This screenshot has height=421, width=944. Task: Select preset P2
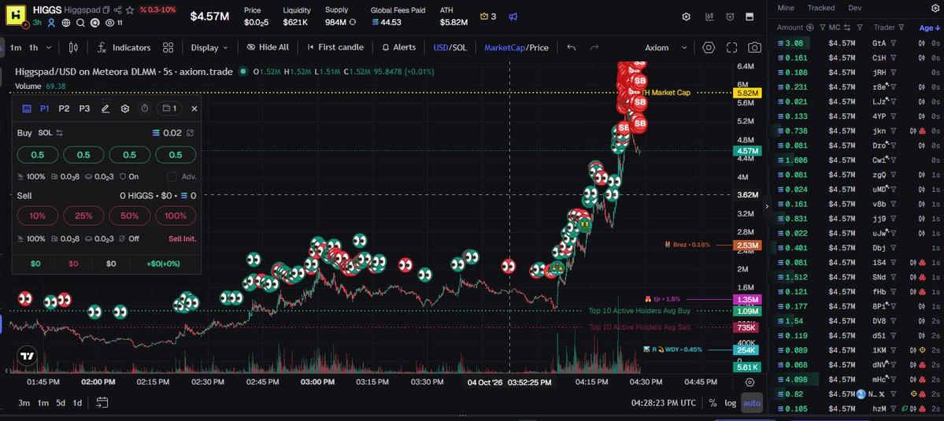pos(65,109)
